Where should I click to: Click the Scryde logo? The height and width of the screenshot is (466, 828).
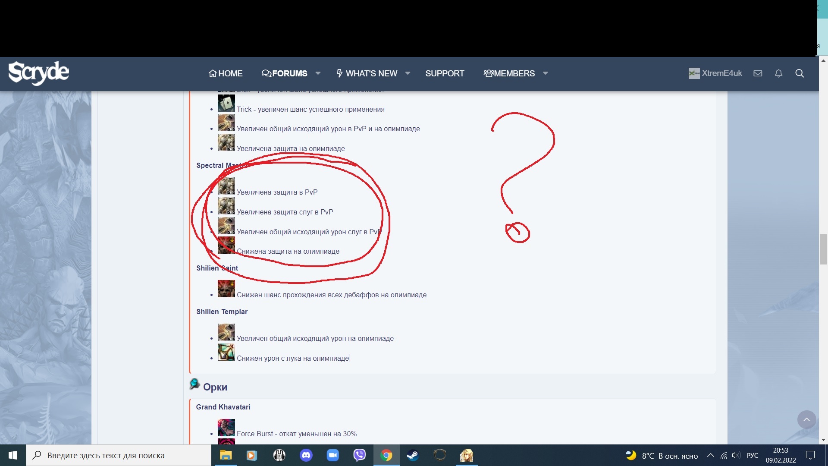coord(39,72)
